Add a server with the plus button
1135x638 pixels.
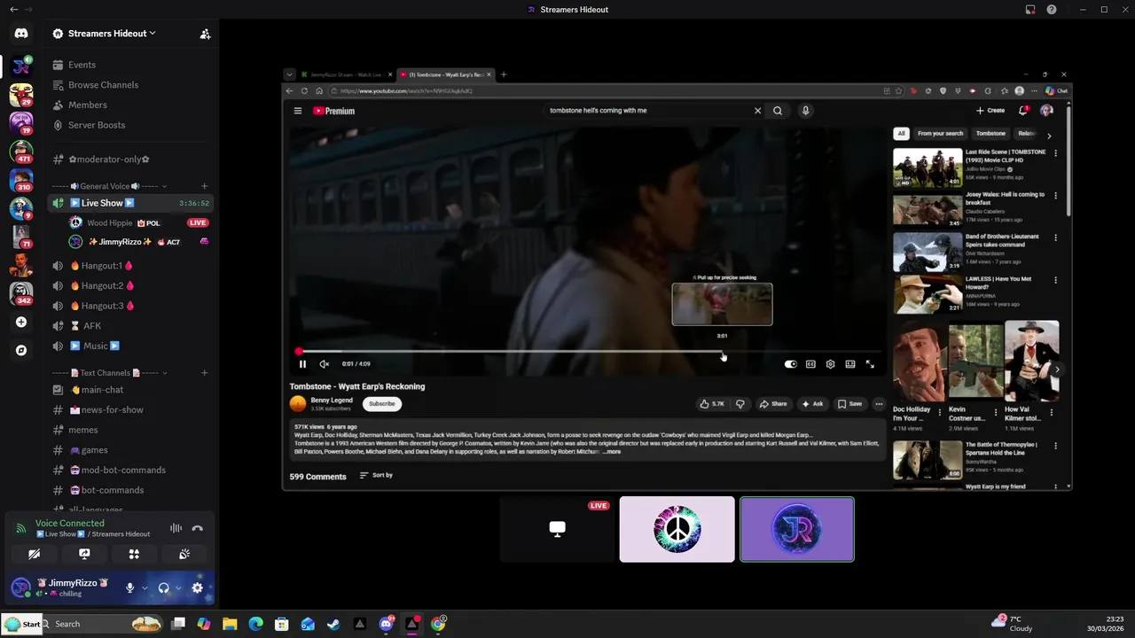tap(21, 323)
